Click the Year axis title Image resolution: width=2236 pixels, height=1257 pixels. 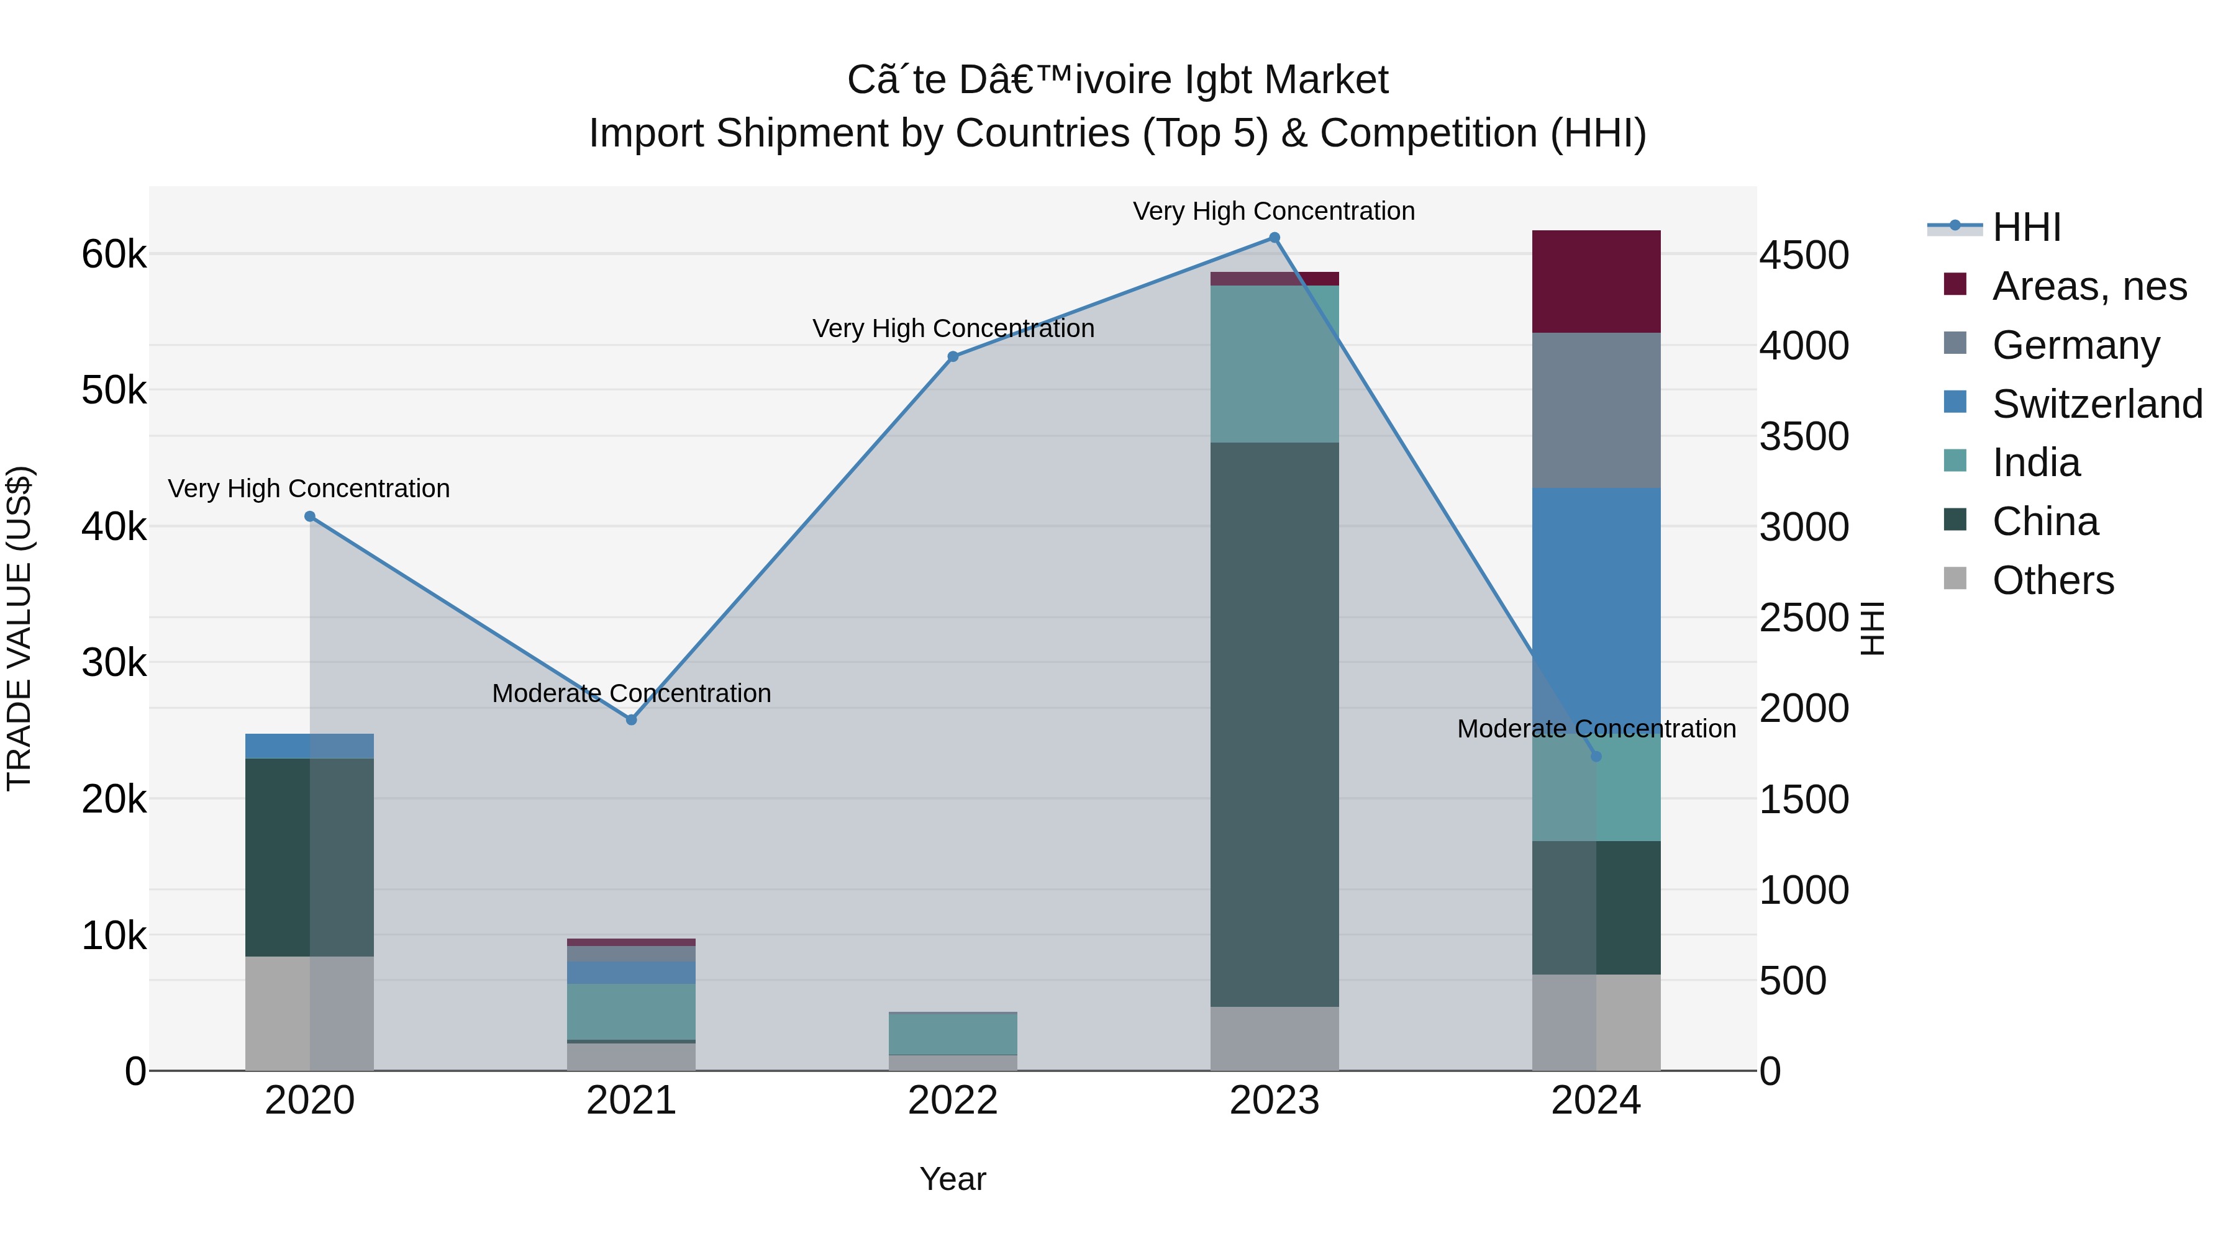pos(953,1179)
